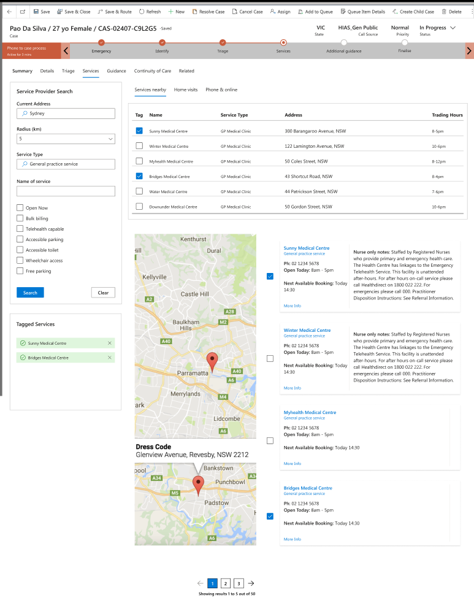Screen dimensions: 474x603
Task: Click the Name of service input
Action: (x=66, y=191)
